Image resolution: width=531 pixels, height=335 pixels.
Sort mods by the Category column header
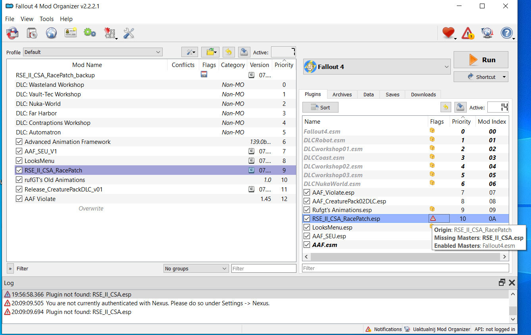pyautogui.click(x=233, y=65)
